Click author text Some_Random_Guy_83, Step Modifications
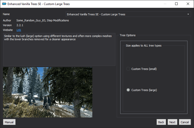This screenshot has height=128, width=194. click(43, 20)
